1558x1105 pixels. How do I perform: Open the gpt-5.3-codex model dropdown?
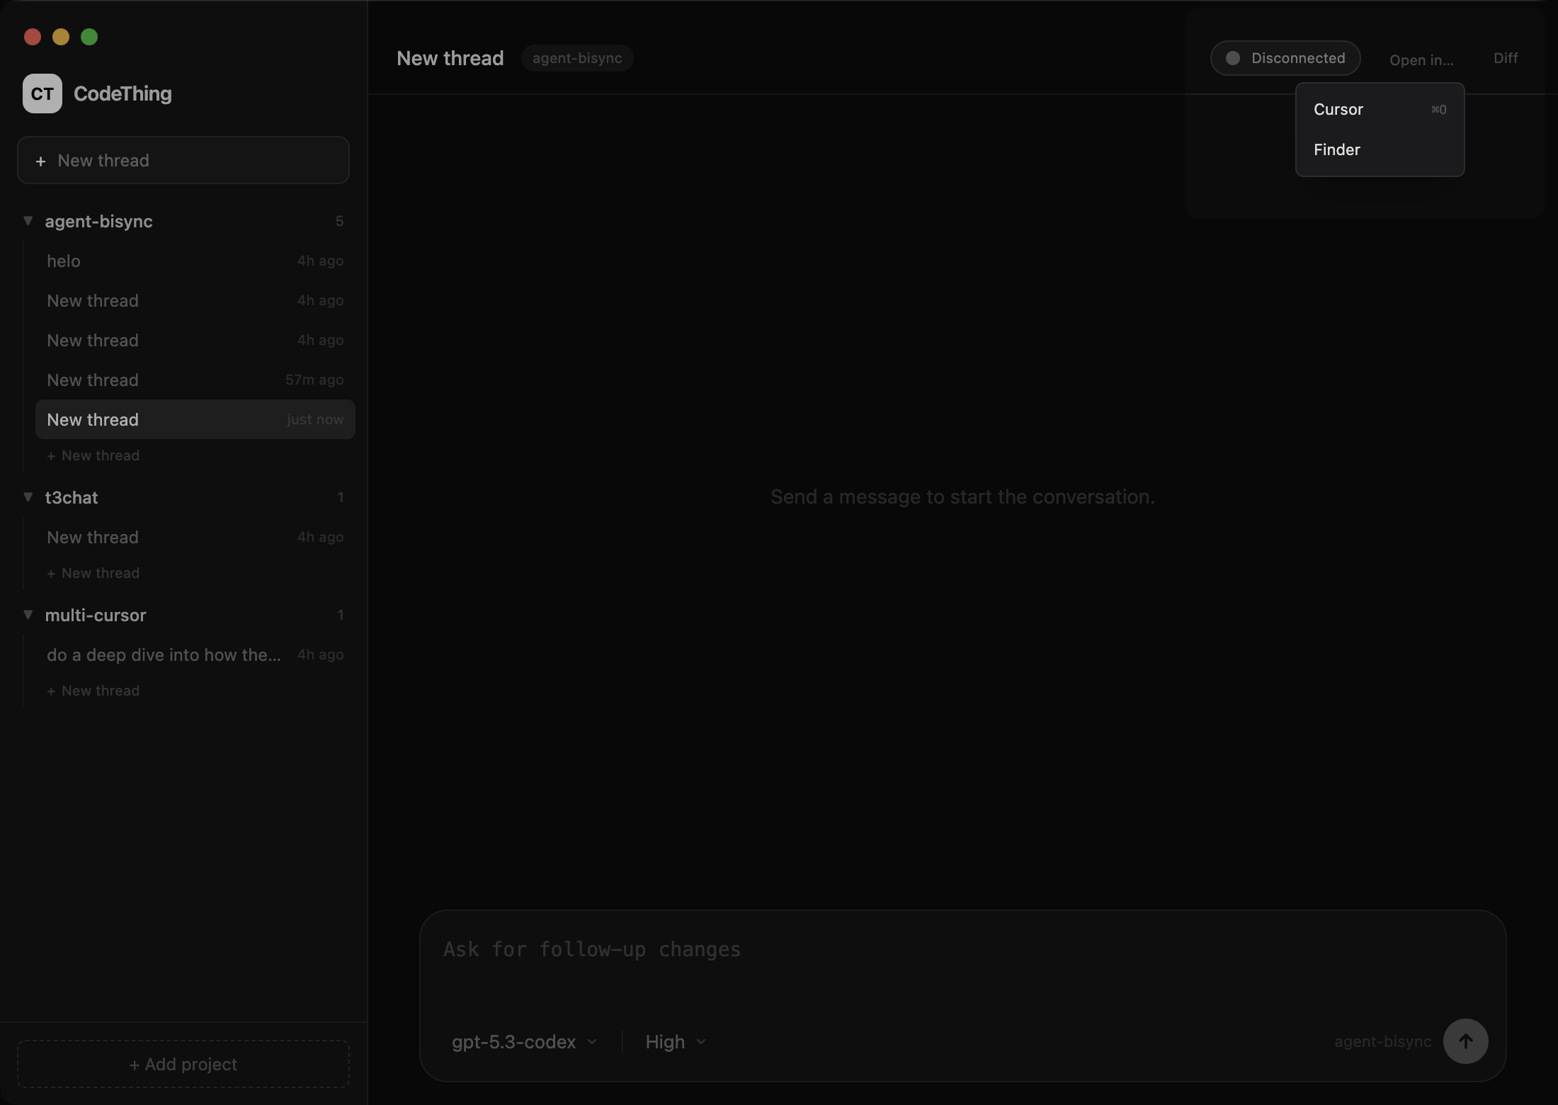coord(525,1042)
